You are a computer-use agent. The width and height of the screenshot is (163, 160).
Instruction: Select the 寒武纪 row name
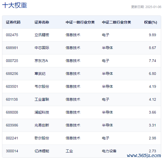point(40,74)
